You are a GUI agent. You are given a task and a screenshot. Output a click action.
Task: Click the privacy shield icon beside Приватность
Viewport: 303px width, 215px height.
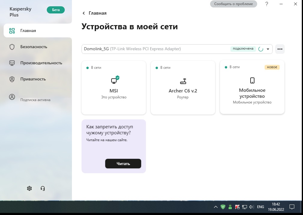tap(12, 79)
